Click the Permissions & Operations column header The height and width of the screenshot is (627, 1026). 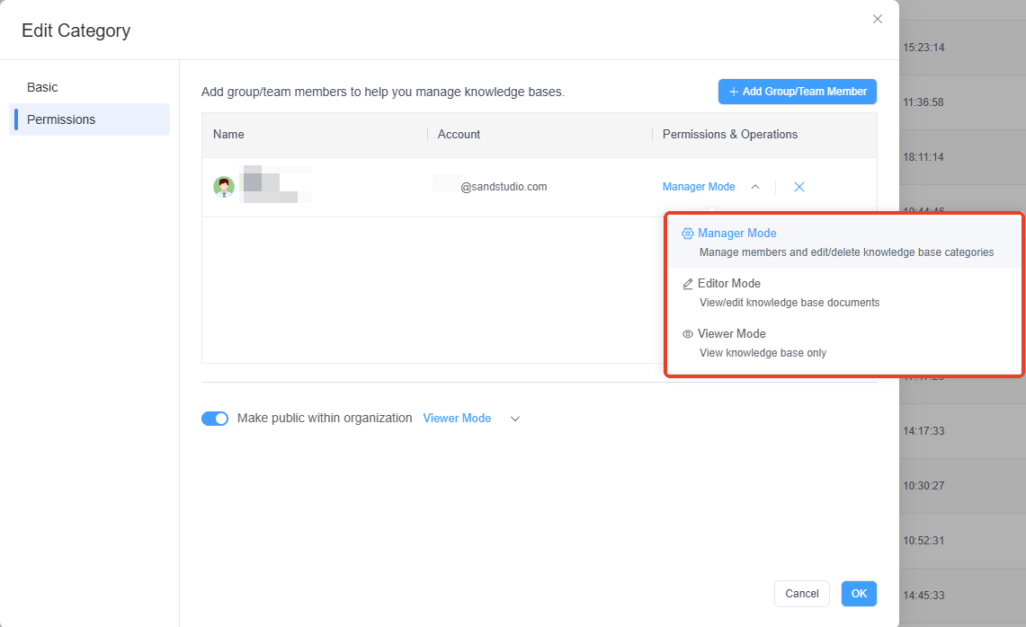click(729, 135)
